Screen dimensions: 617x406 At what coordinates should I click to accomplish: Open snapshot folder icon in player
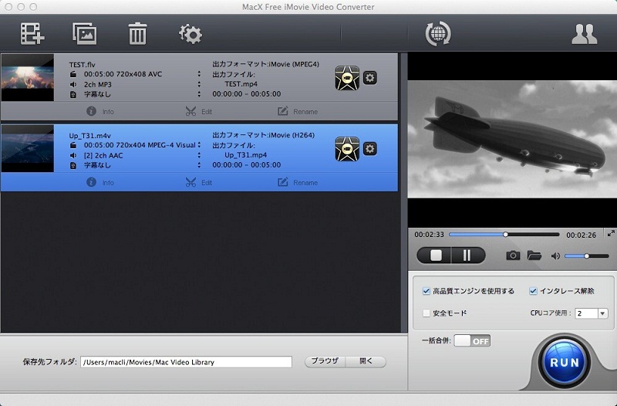point(534,255)
